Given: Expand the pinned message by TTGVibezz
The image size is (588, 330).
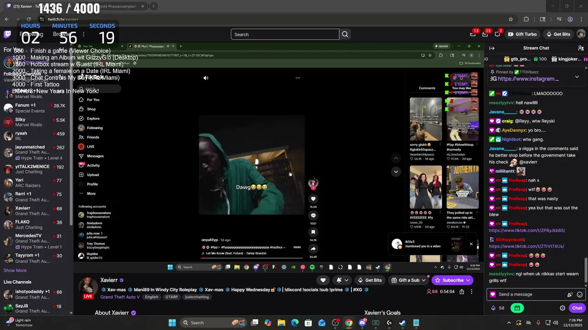Looking at the screenshot, I should tap(577, 77).
